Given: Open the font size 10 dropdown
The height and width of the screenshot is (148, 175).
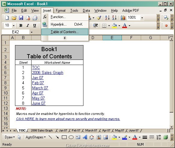Looking at the screenshot, I should 14,26.
